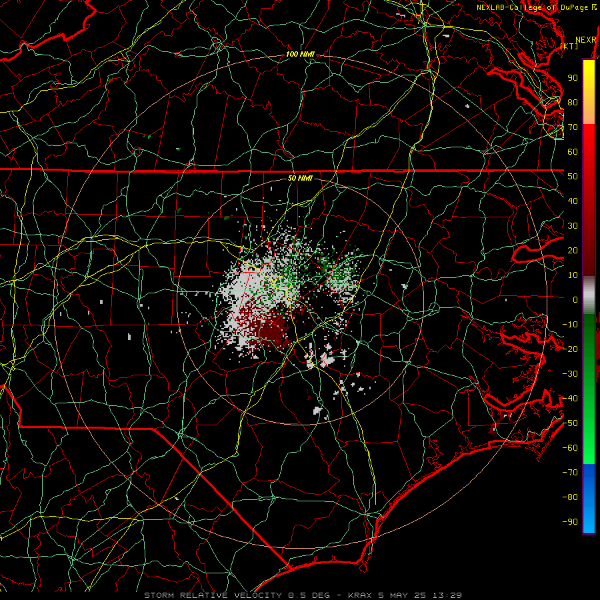Click the 100 NMI range ring label
Viewport: 600px width, 600px height.
coord(300,55)
